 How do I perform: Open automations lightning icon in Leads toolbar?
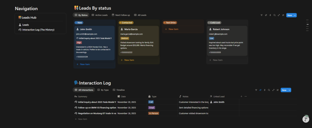pyautogui.click(x=270, y=15)
